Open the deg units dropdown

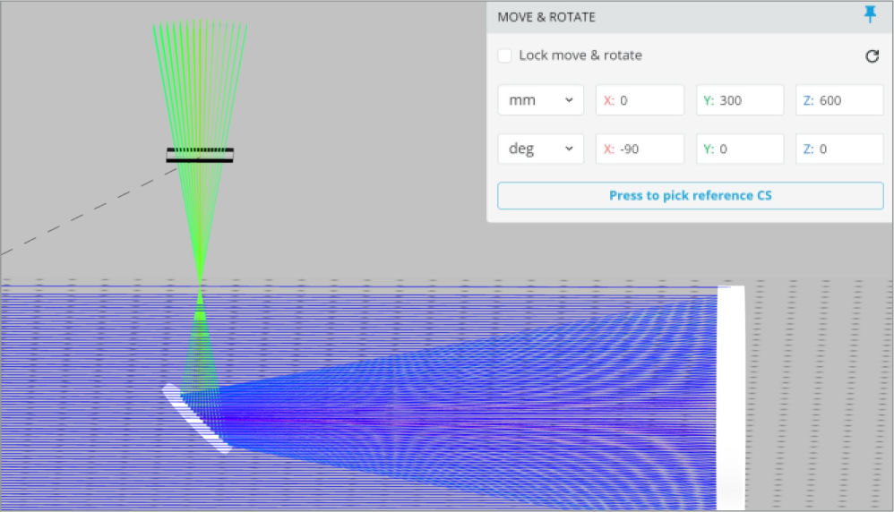(540, 149)
